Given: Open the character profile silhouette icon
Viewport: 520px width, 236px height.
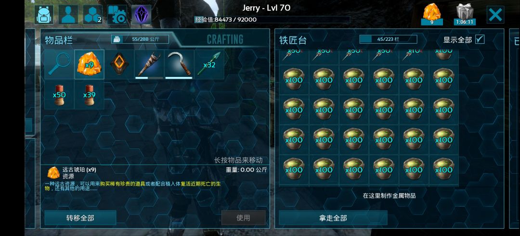Looking at the screenshot, I should [68, 14].
